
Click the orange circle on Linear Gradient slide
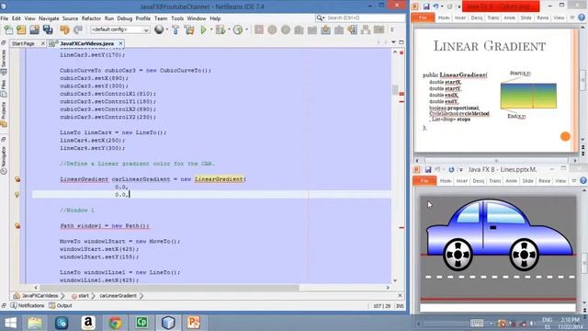[565, 137]
